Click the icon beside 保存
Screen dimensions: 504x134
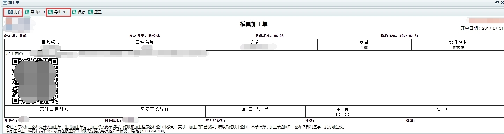[x=74, y=12]
